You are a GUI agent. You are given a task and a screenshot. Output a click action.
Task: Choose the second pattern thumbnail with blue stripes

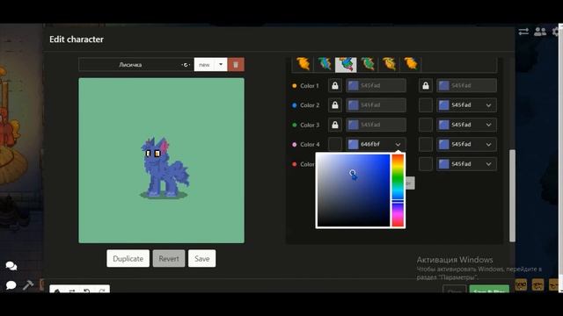325,64
